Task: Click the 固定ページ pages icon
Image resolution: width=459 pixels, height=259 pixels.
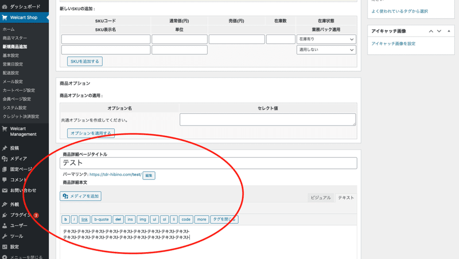Action: point(5,169)
